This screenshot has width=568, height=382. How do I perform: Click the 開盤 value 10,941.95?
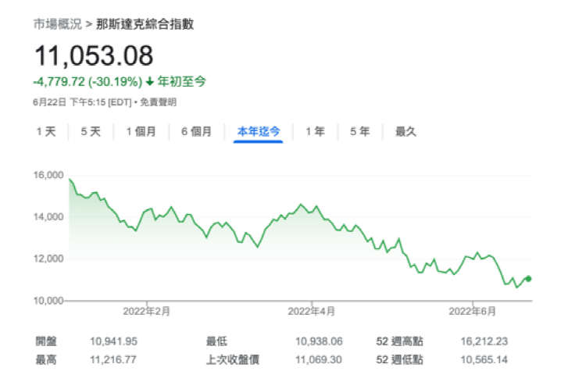click(113, 341)
